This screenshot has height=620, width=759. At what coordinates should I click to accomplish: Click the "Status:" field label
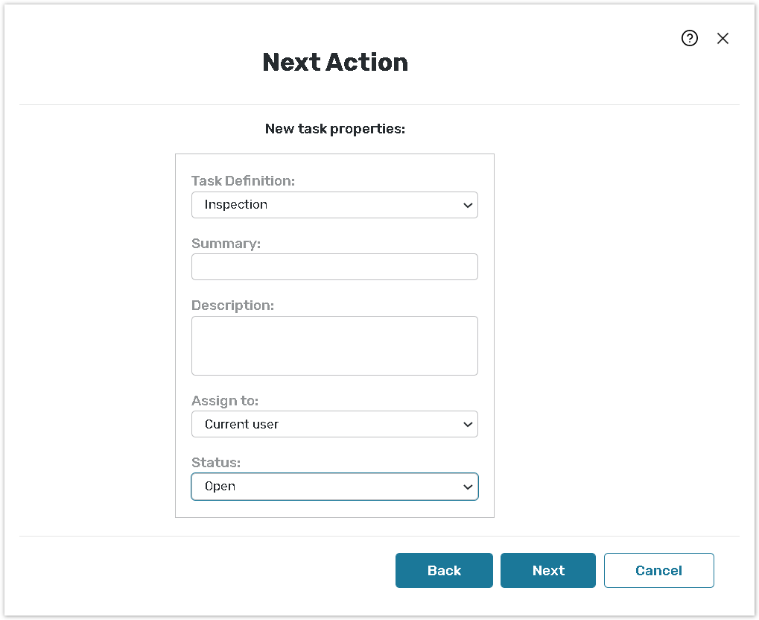[x=216, y=463]
